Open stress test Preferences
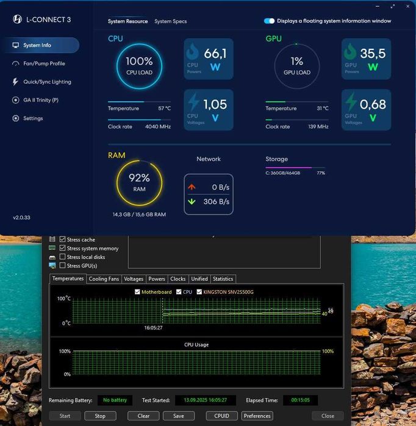 pos(257,416)
